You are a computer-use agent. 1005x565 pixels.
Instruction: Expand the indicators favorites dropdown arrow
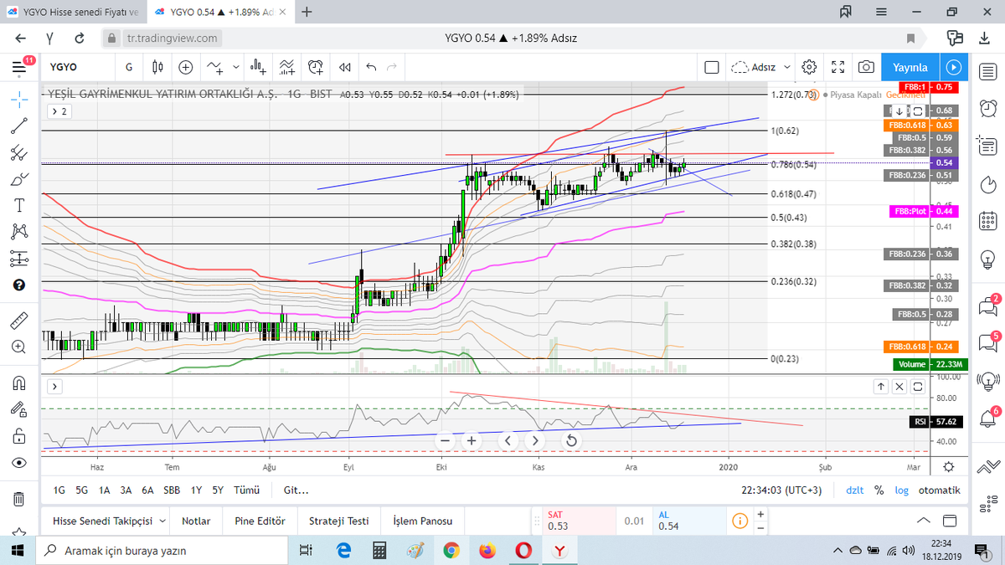point(236,67)
